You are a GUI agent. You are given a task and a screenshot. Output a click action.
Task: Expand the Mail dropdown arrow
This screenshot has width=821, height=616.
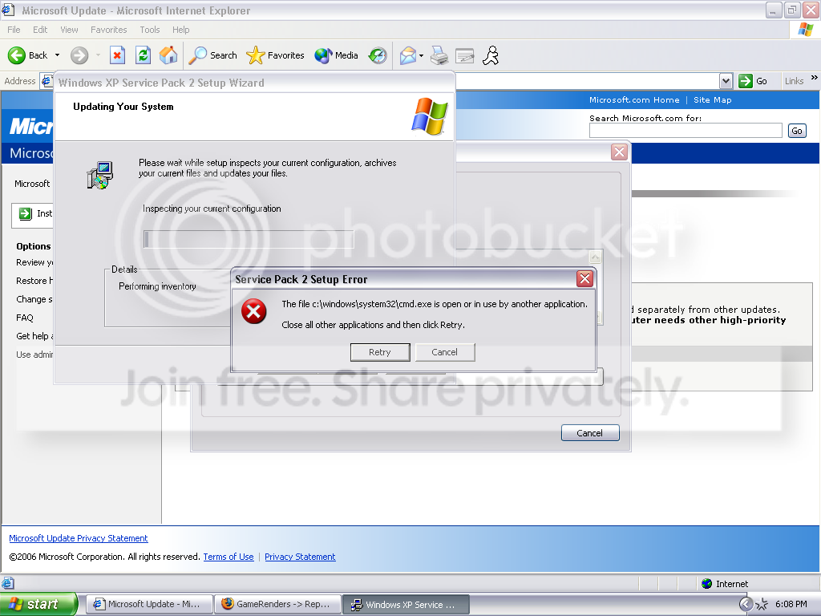click(421, 55)
